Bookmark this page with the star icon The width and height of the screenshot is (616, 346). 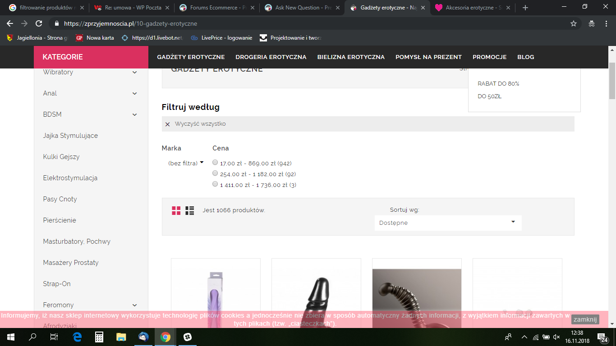(574, 23)
